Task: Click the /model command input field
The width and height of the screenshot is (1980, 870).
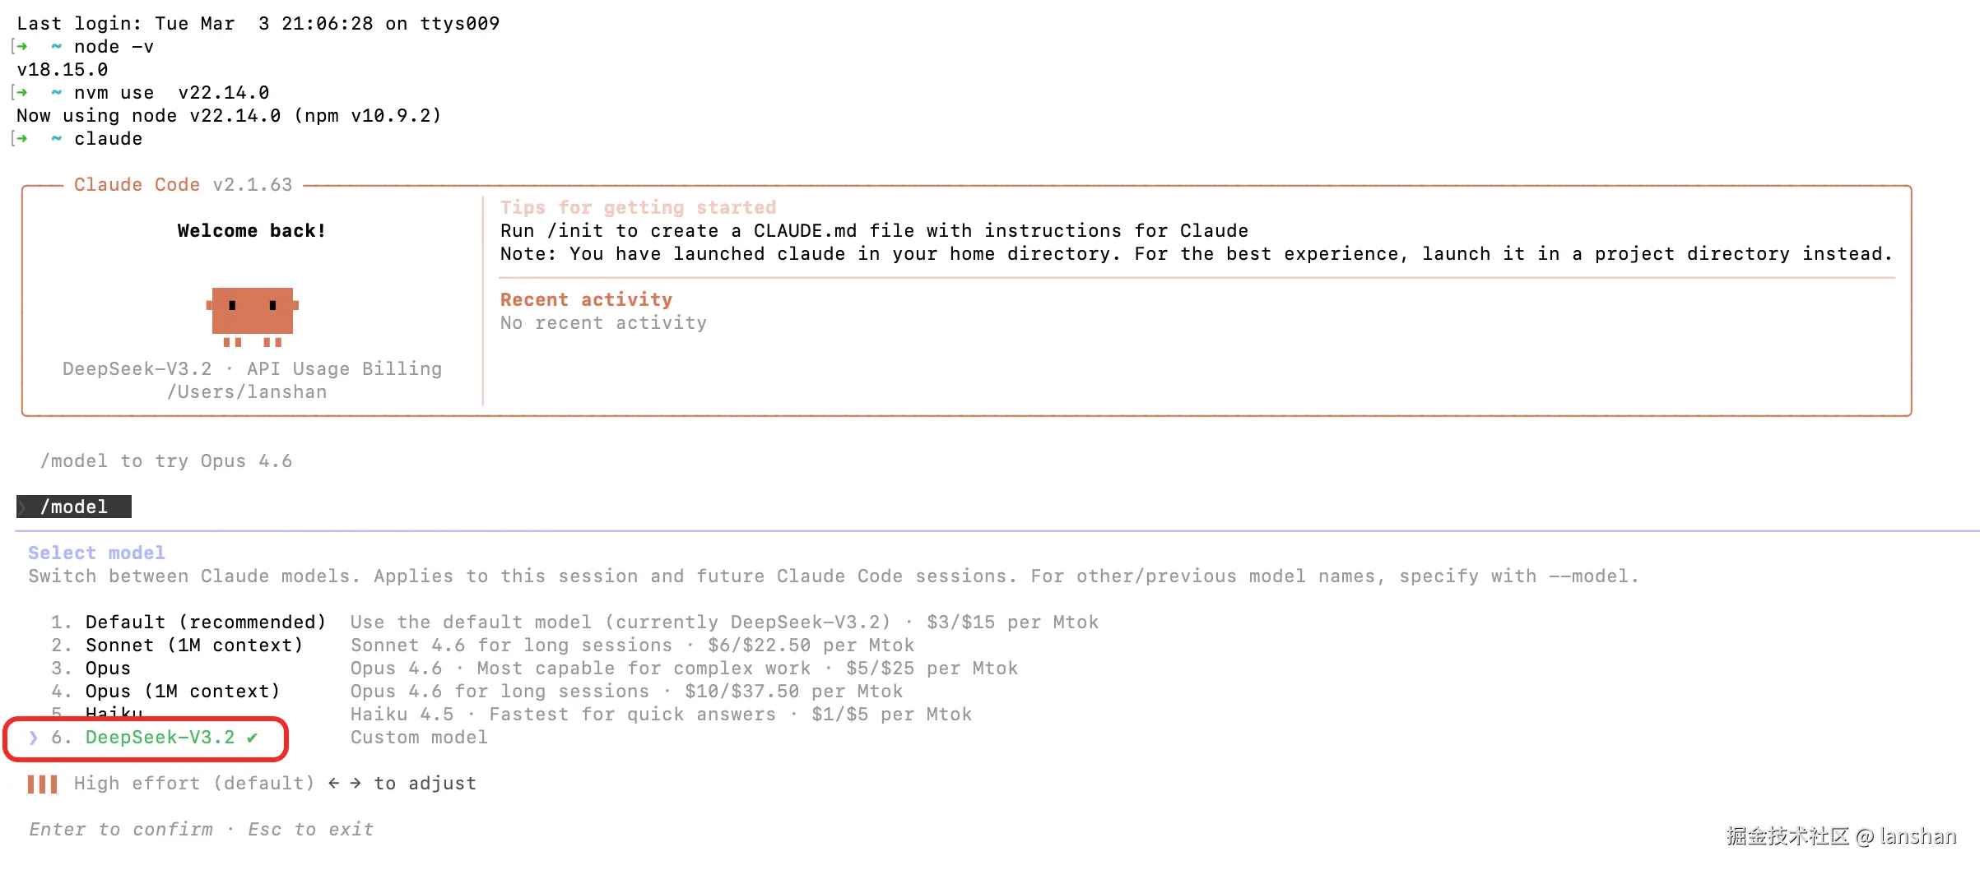Action: pyautogui.click(x=74, y=507)
